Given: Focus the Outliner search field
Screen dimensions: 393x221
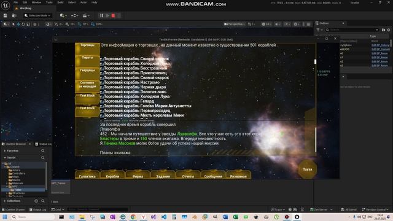Looking at the screenshot, I should coord(352,30).
